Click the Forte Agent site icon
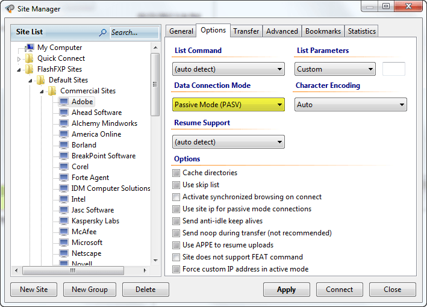The width and height of the screenshot is (427, 307). coord(64,178)
